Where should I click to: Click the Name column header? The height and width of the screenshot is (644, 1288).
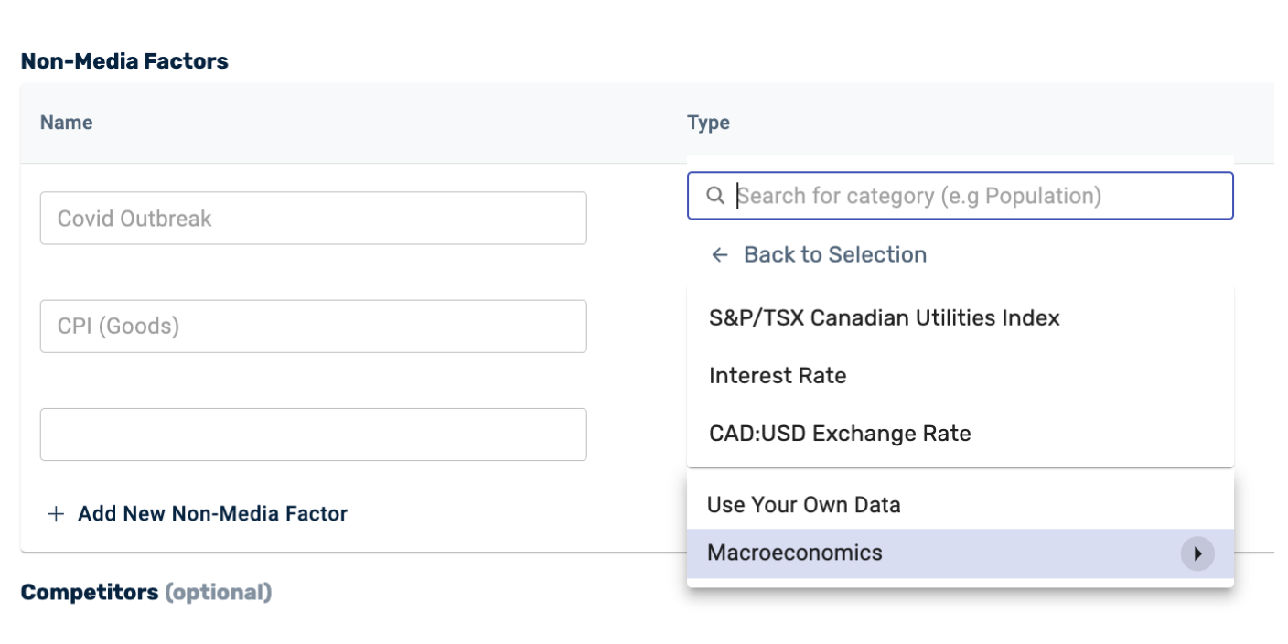[66, 122]
